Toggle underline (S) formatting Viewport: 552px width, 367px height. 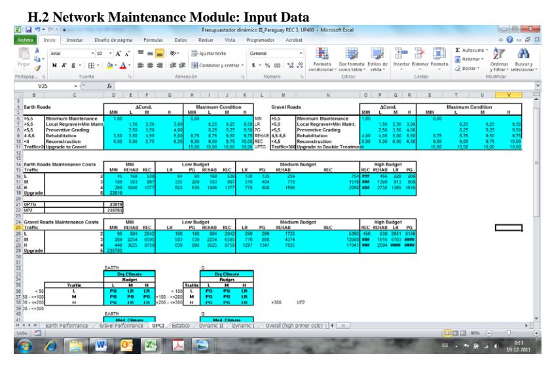(73, 65)
